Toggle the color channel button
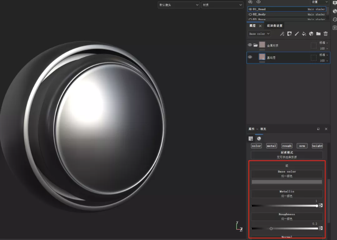The image size is (337, 240). tap(256, 146)
